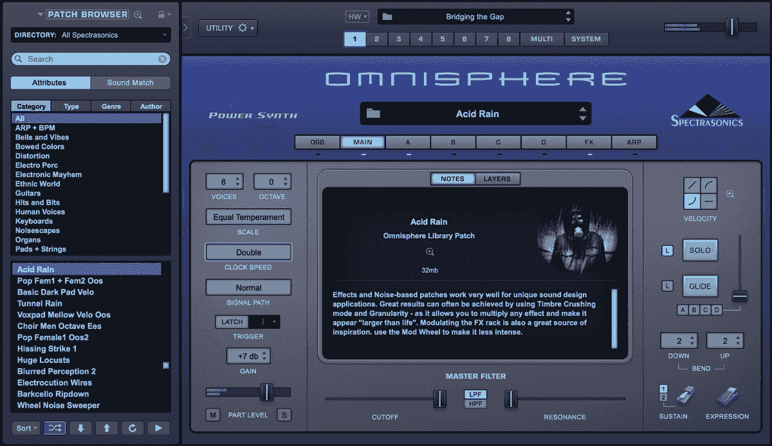Enable GLIDE
The image size is (772, 446).
coord(700,285)
